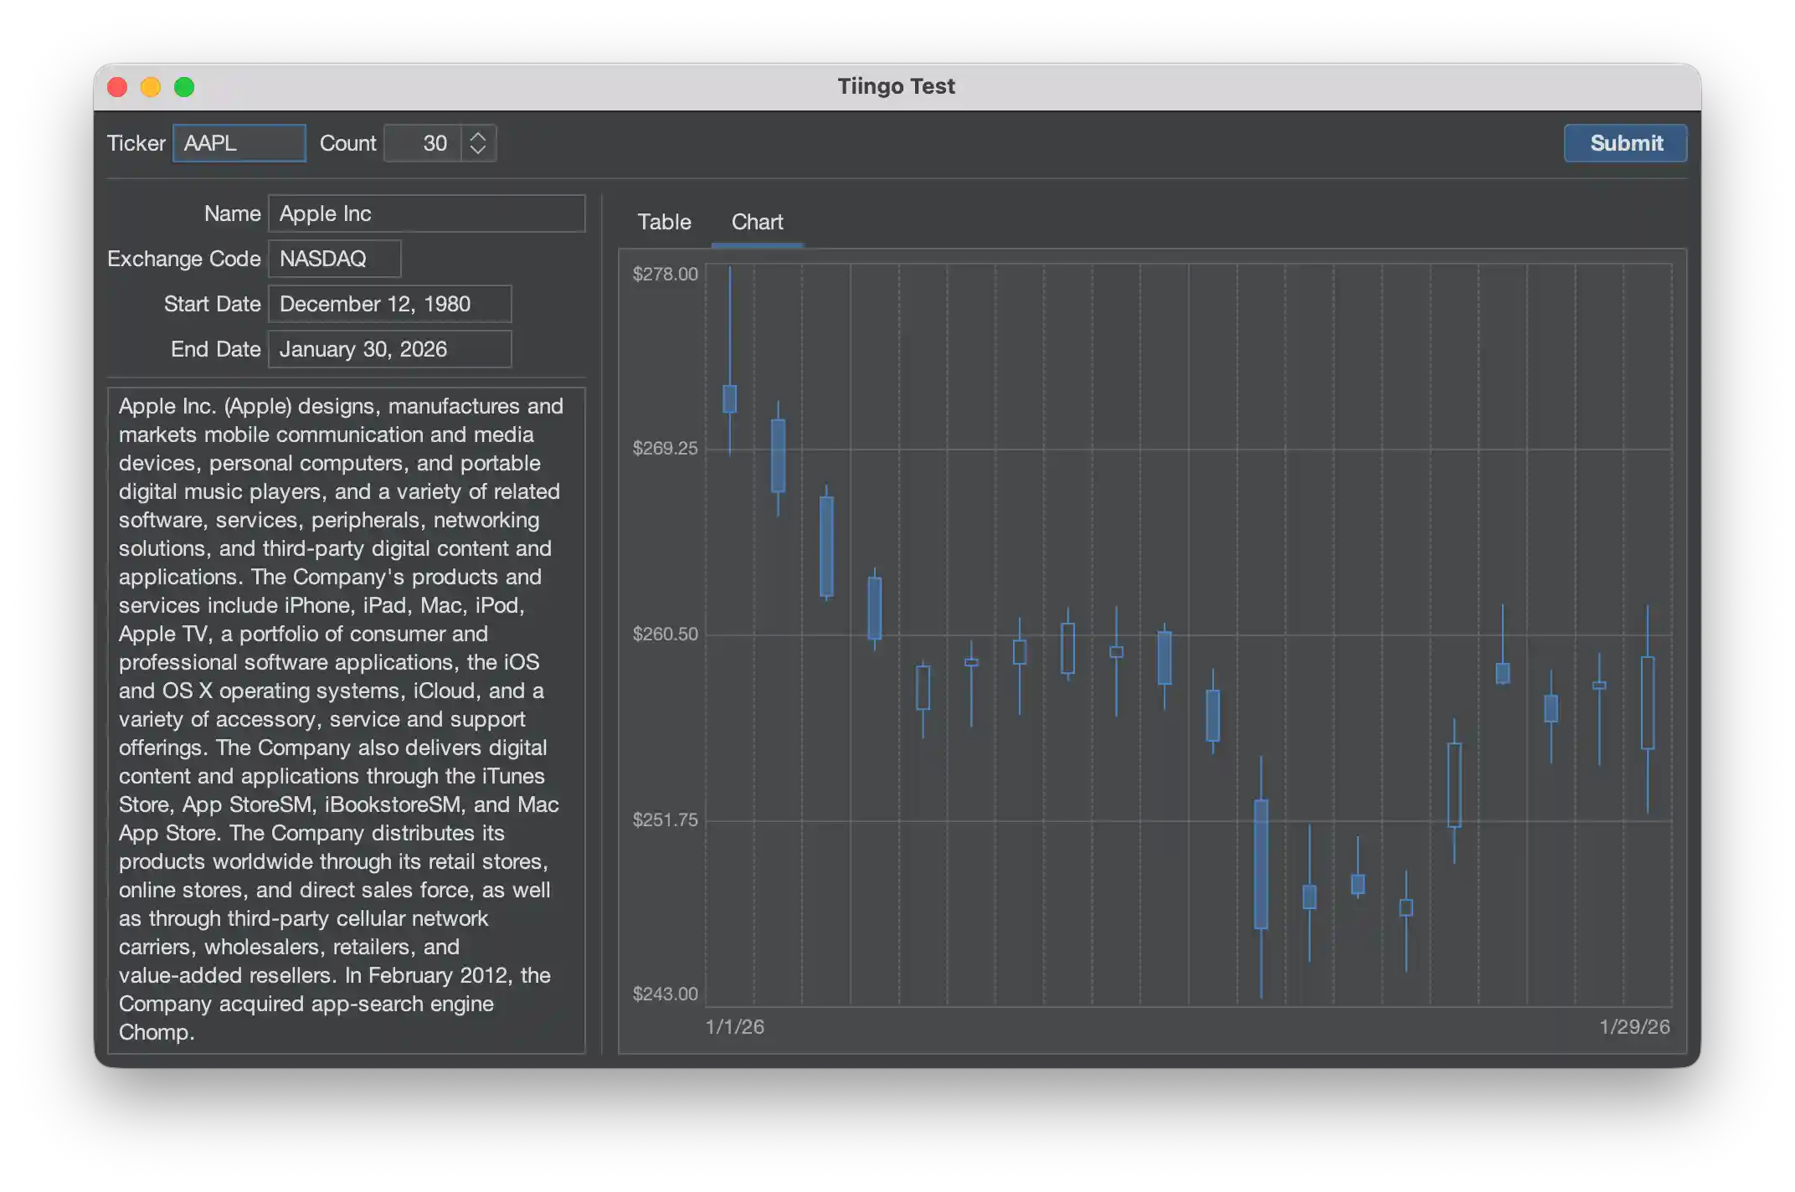This screenshot has height=1192, width=1795.
Task: Click the Count value field showing 30
Action: (x=423, y=143)
